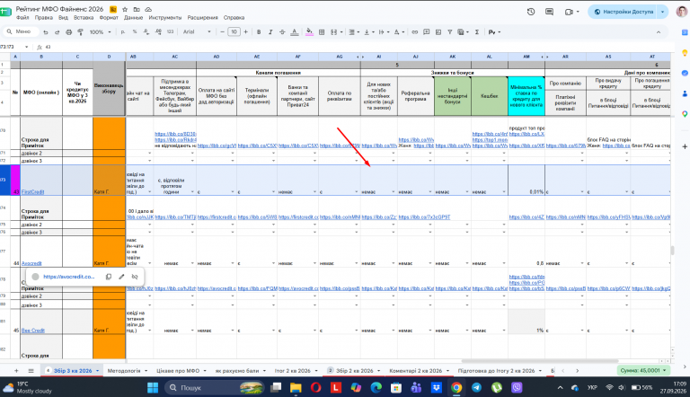
Task: Open the text color picker
Action: [x=295, y=32]
